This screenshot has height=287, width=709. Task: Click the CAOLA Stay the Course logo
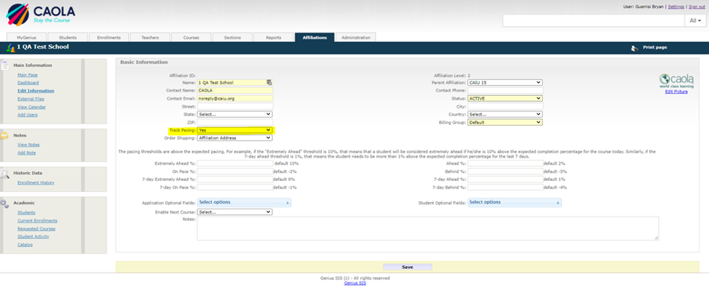40,15
